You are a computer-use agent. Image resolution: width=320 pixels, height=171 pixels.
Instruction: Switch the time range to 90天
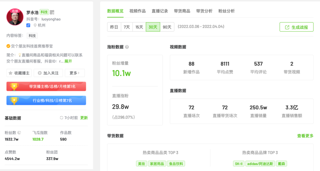pos(167,27)
